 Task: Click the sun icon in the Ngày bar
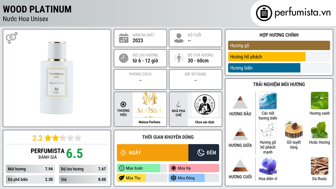[123, 153]
